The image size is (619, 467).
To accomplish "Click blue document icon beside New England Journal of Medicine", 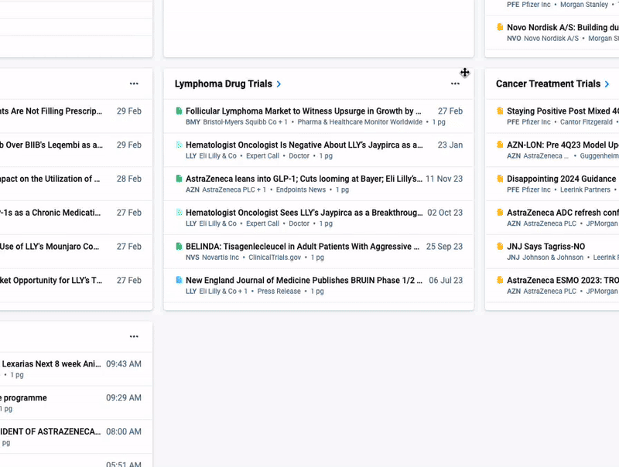I will point(179,280).
